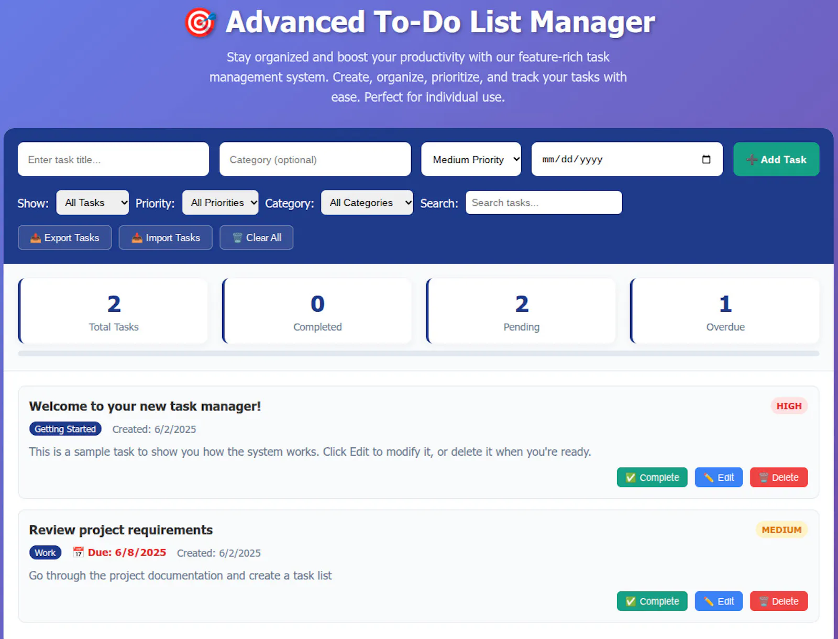This screenshot has height=639, width=838.
Task: Click the task completion progress bar
Action: 418,354
